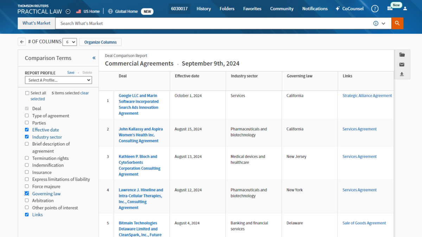Uncheck the Industry sector checkbox
The width and height of the screenshot is (422, 237).
[x=27, y=137]
